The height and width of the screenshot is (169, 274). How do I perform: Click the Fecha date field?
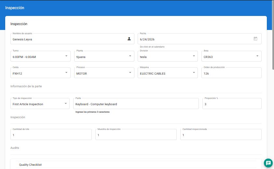[199, 39]
